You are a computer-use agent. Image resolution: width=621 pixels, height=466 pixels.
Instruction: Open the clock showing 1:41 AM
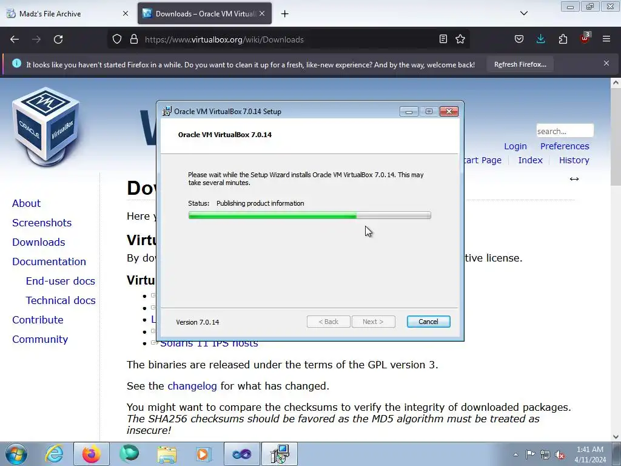(x=590, y=454)
